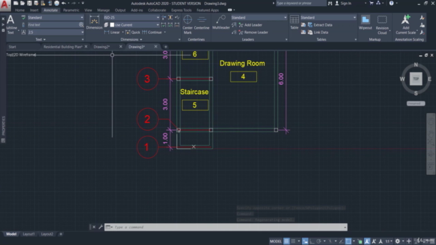Select the Multiline Text tool

coord(11,24)
